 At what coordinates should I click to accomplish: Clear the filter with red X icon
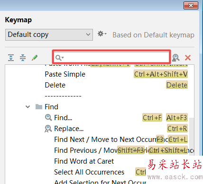pos(188,58)
